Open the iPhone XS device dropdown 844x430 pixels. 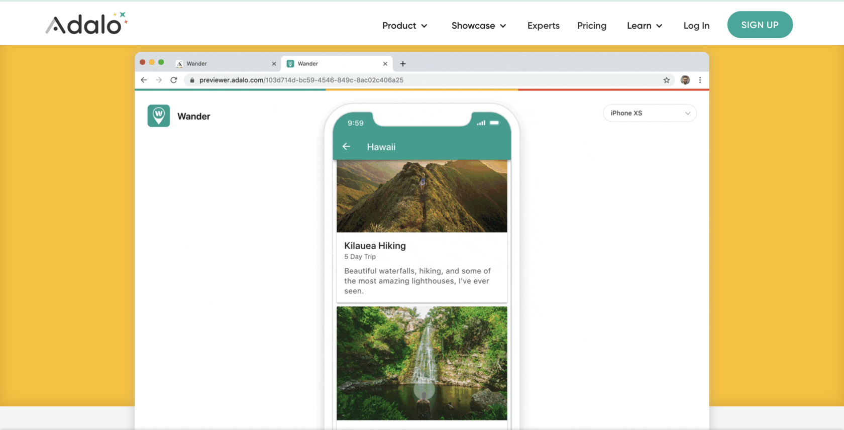tap(650, 113)
